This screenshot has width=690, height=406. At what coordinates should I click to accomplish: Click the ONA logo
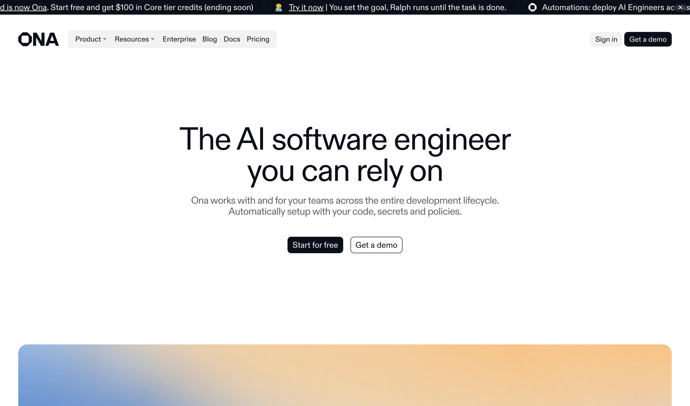pyautogui.click(x=39, y=39)
